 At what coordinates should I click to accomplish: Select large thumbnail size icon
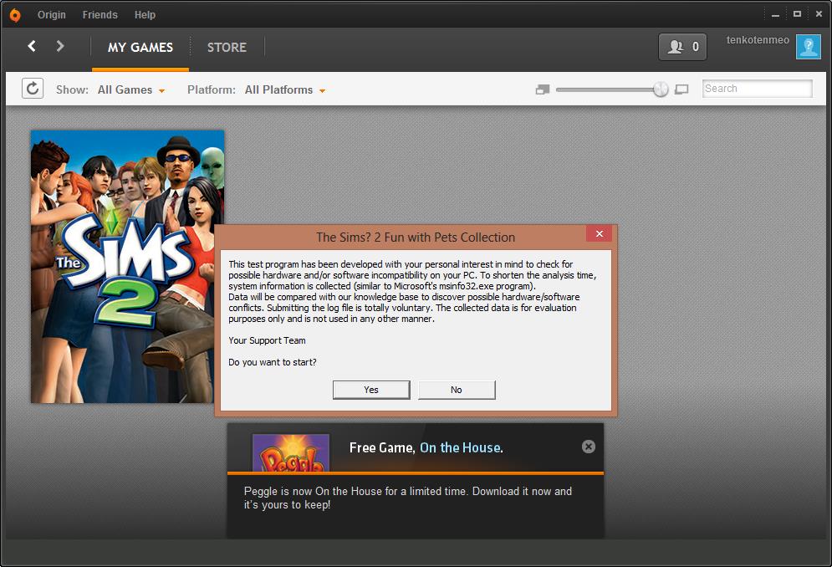pos(681,89)
